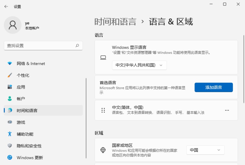Click the display icon beside Windows 显示语言
The width and height of the screenshot is (245, 165).
pyautogui.click(x=103, y=57)
